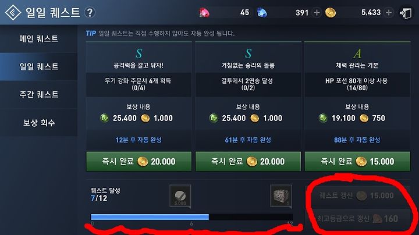Go to the 보상 회수 tab
The height and width of the screenshot is (235, 419).
(39, 123)
